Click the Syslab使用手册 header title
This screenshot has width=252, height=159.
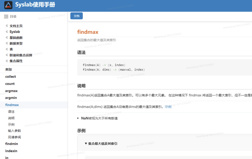(x=35, y=5)
